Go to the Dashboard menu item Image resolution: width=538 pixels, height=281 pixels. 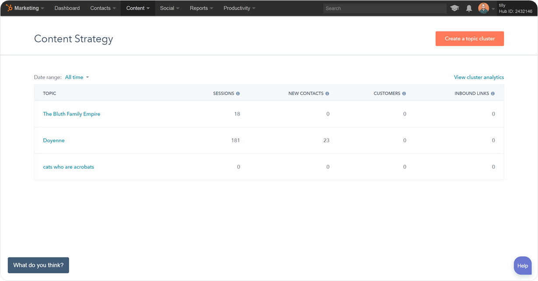coord(67,8)
